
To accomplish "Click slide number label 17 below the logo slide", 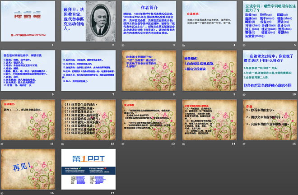I will click(x=112, y=193).
